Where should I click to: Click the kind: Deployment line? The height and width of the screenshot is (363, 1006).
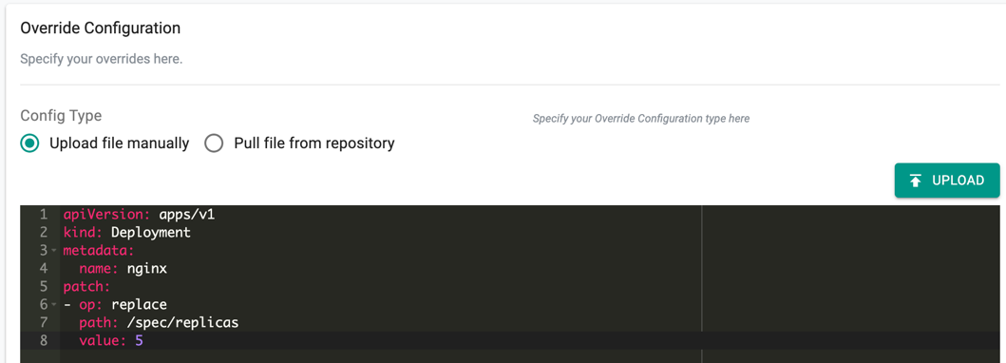coord(126,232)
